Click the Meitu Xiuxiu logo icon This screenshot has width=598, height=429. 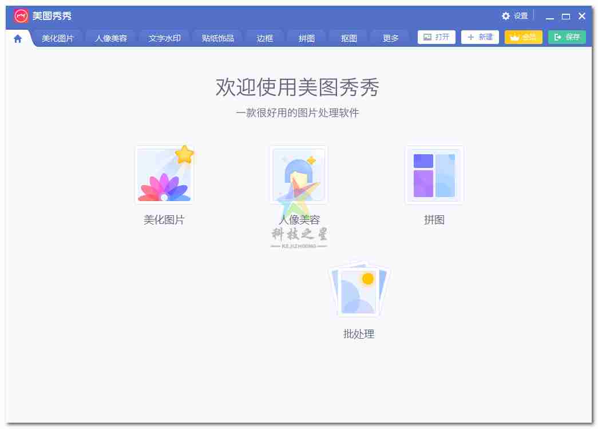22,15
